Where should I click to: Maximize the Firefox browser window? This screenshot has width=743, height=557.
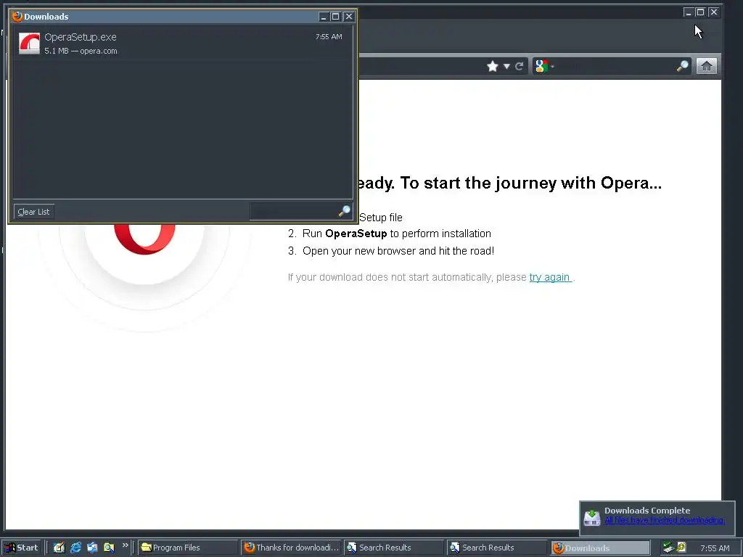coord(700,12)
